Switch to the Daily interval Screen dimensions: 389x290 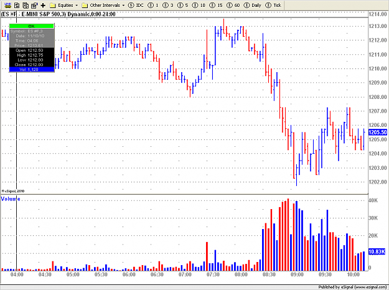click(x=253, y=5)
